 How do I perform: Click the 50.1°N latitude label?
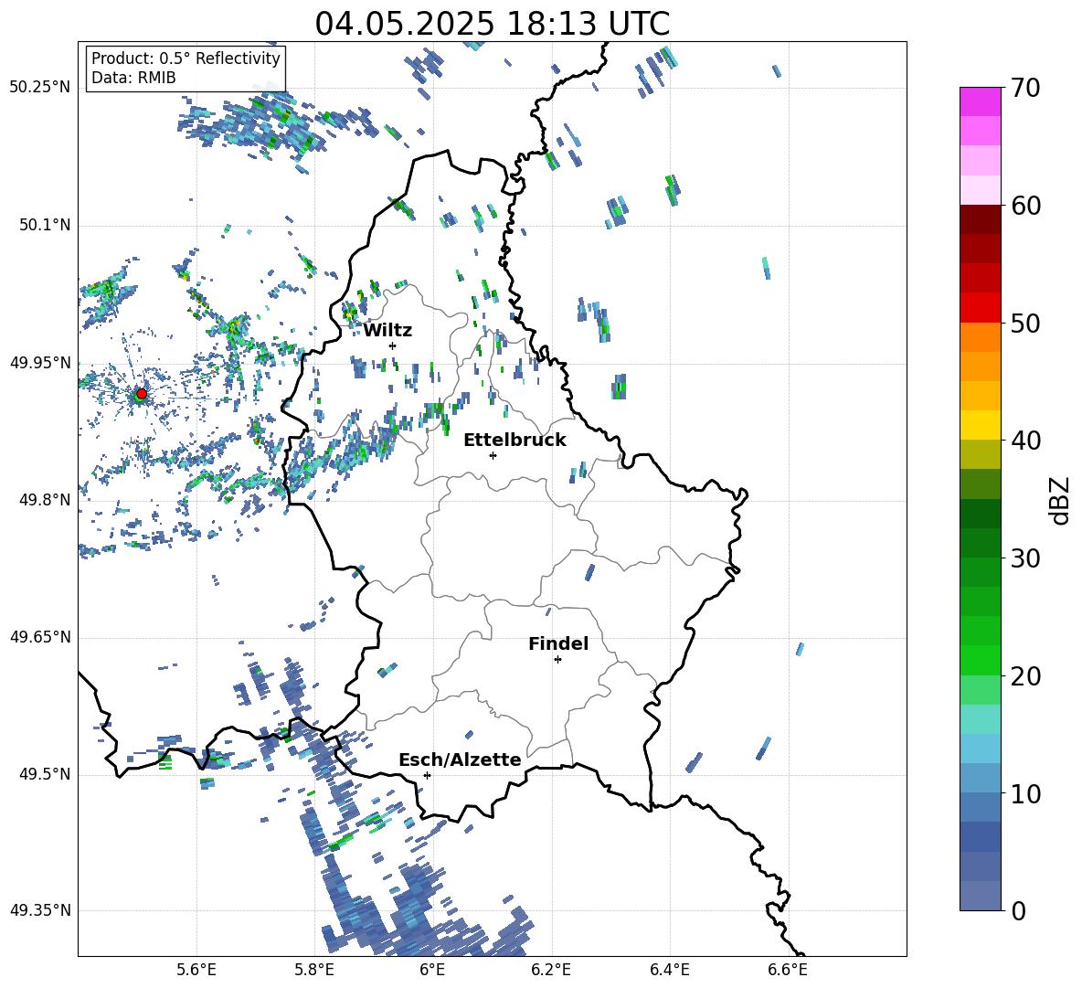45,226
